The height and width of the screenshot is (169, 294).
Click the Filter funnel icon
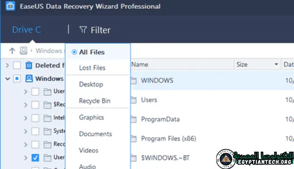pos(83,30)
